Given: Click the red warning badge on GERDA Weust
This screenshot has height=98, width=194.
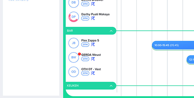Looking at the screenshot, I should coord(79,54).
